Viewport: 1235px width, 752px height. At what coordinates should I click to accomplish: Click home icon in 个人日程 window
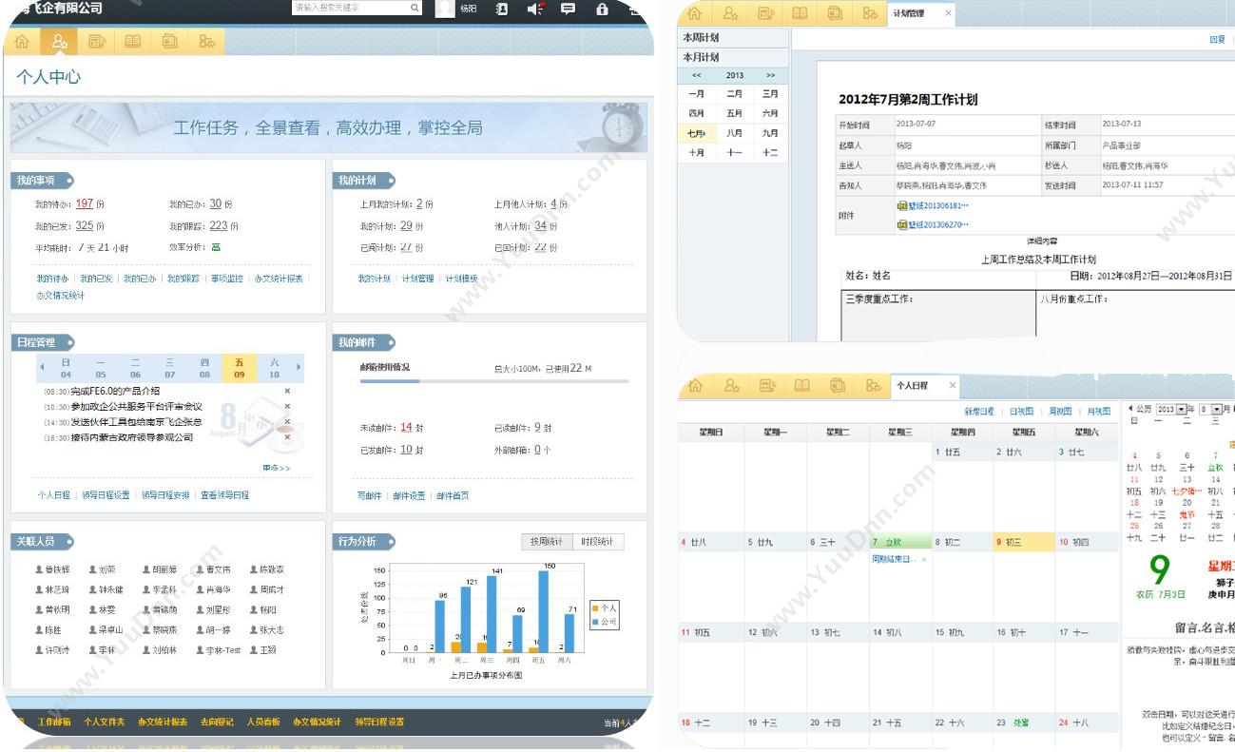click(x=694, y=385)
